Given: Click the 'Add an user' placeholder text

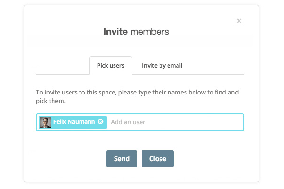Looking at the screenshot, I should [x=128, y=122].
